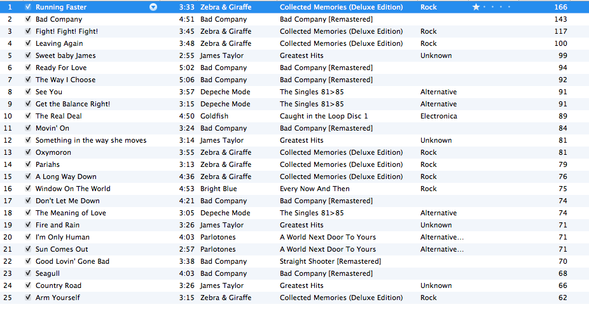The image size is (589, 316).
Task: Select the song Sweet baby James
Action: (66, 55)
